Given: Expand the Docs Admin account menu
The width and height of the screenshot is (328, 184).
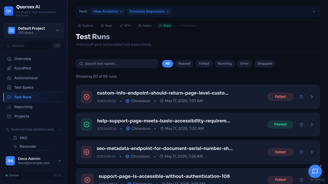Looking at the screenshot, I should tap(34, 161).
